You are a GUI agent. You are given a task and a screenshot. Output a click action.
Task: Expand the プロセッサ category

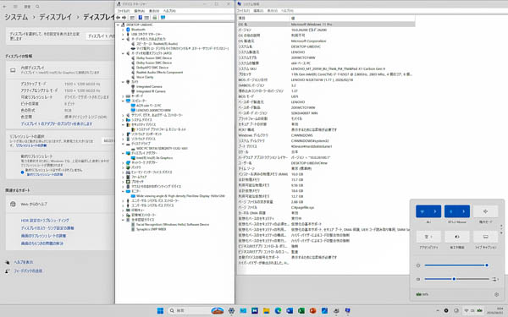pyautogui.click(x=123, y=182)
